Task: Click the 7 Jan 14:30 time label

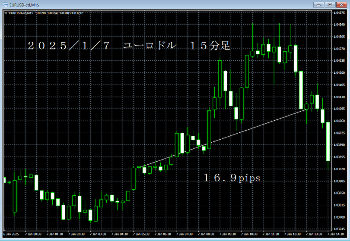Action: 336,234
